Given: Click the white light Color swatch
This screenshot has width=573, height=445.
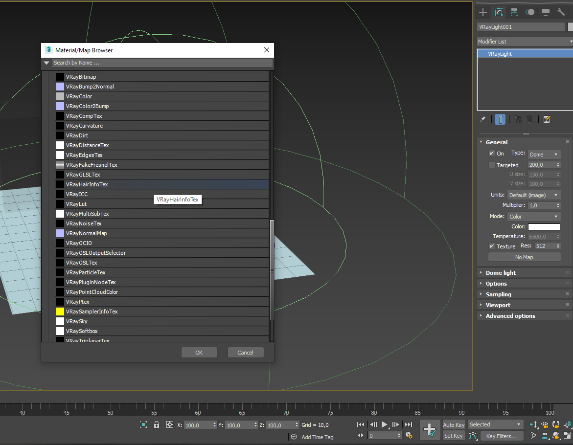Looking at the screenshot, I should click(544, 227).
